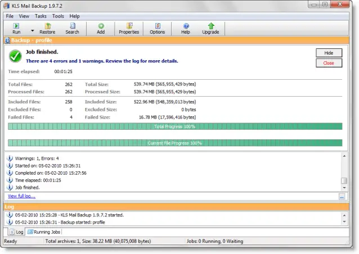Click the Failed Size value 16.78 MB

point(167,117)
